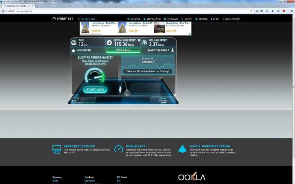Click the Ping arrows icon
The image size is (295, 184).
(74, 43)
